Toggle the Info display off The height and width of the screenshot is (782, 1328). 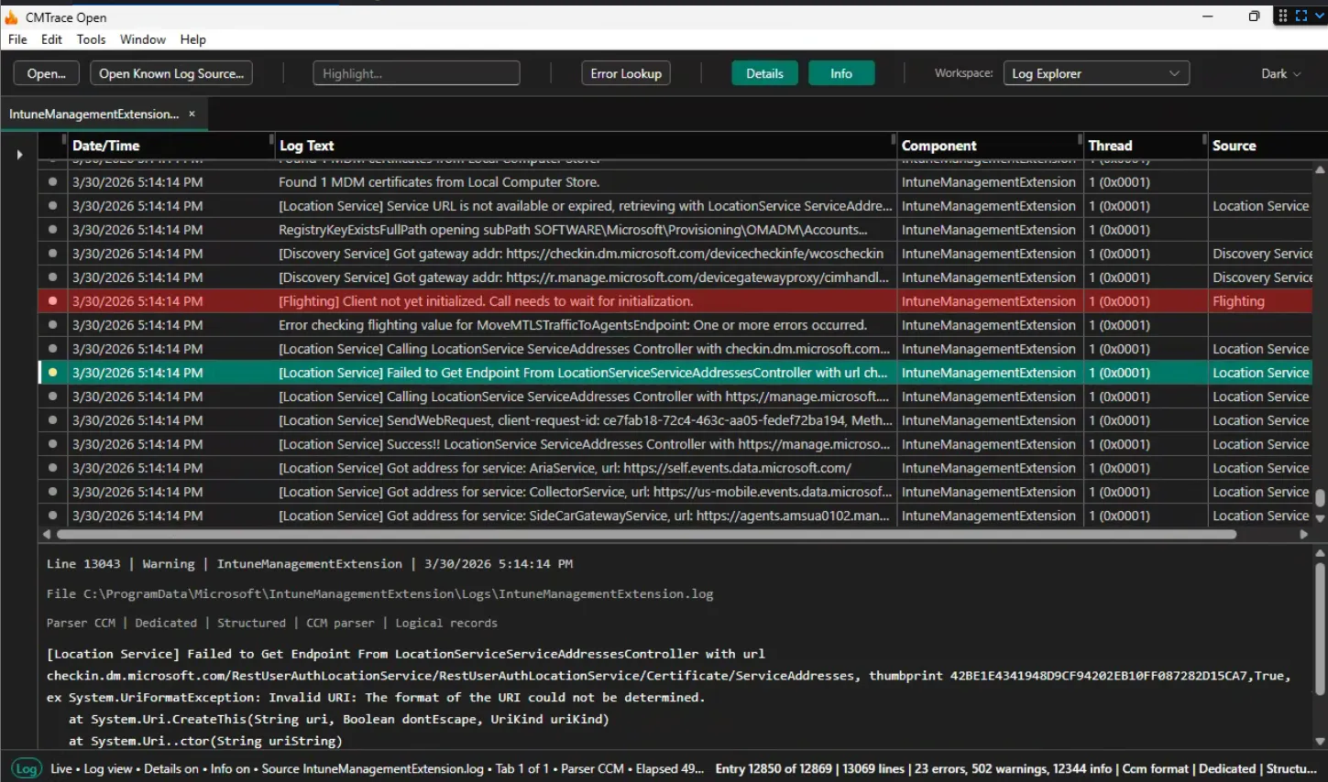point(840,72)
